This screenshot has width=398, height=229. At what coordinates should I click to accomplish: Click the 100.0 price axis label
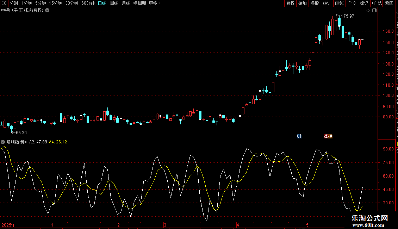click(388, 95)
